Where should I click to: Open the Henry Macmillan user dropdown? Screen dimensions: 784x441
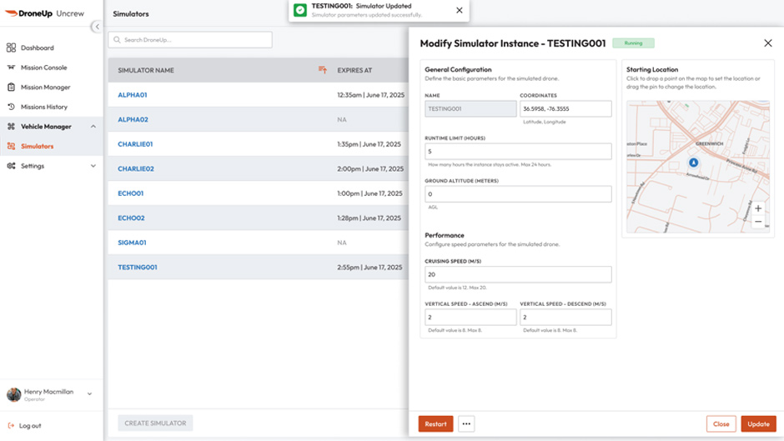[x=89, y=393]
